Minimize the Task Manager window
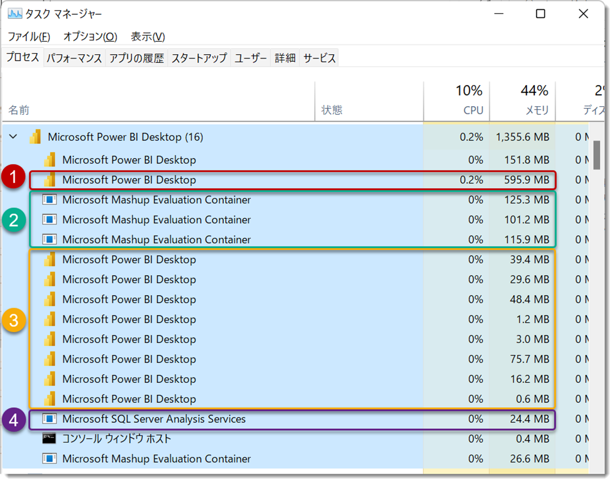This screenshot has height=483, width=614. 499,14
